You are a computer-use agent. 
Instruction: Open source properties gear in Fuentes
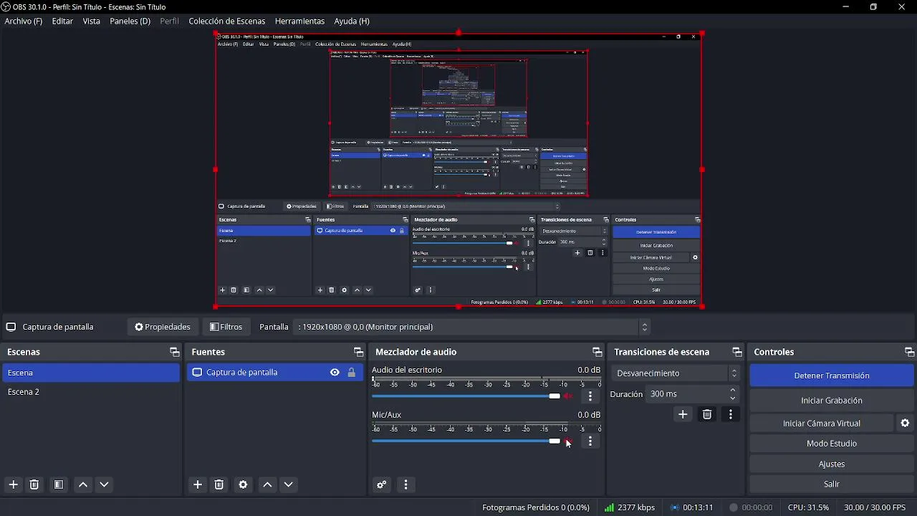[244, 484]
